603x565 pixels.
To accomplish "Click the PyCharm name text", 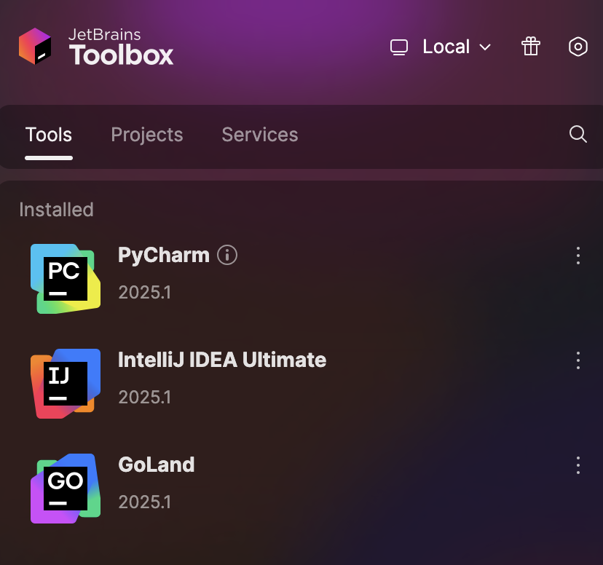I will tap(163, 256).
